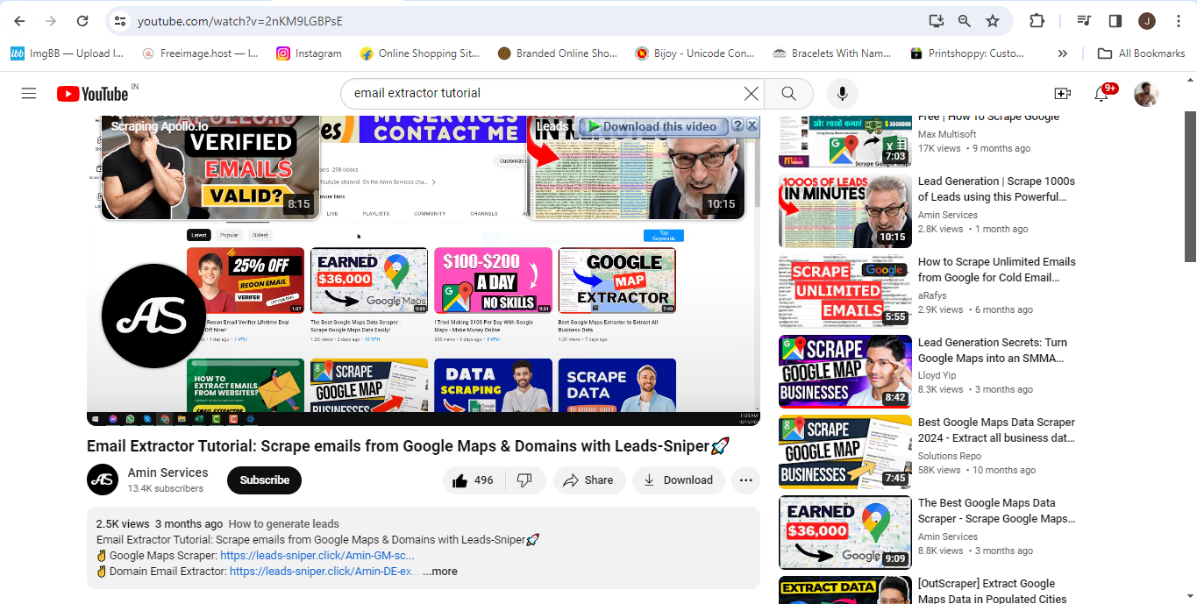Open the Online Shopping Sit... bookmark
This screenshot has width=1197, height=604.
420,53
